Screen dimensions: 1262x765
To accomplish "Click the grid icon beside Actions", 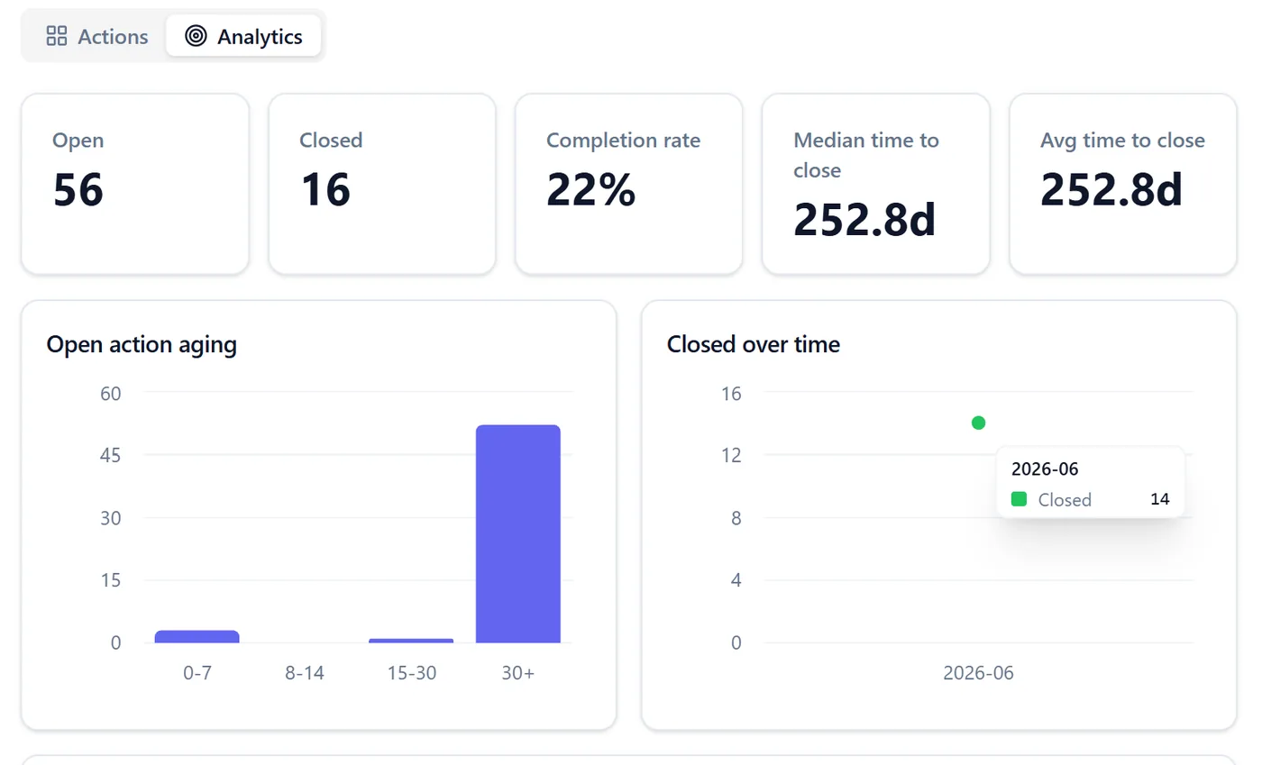I will [57, 36].
